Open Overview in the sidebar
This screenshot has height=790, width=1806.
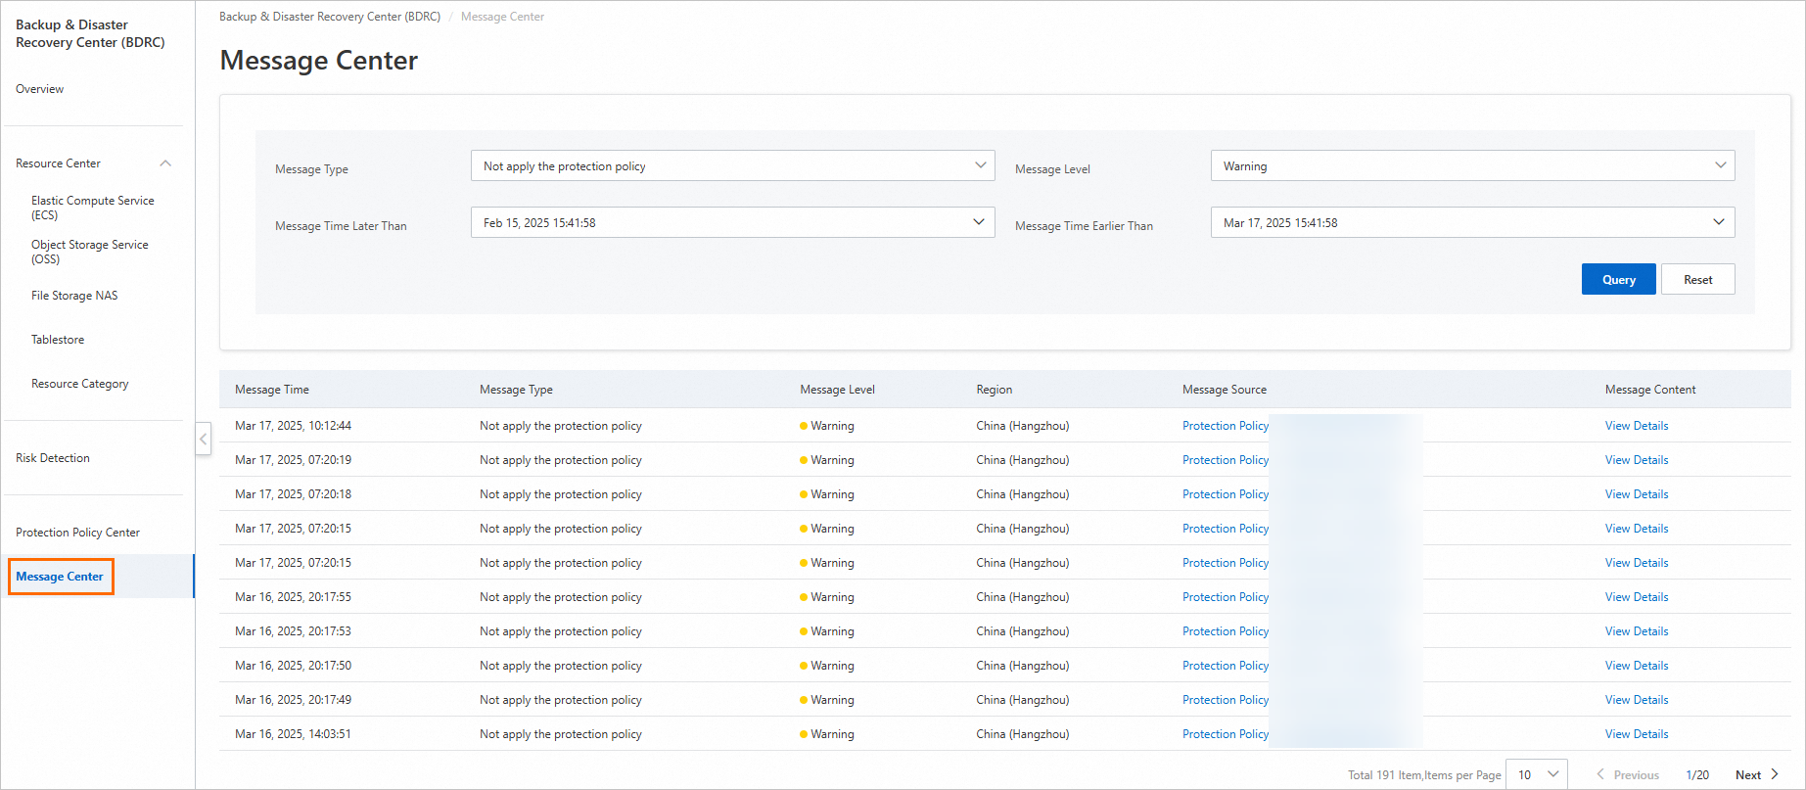40,89
